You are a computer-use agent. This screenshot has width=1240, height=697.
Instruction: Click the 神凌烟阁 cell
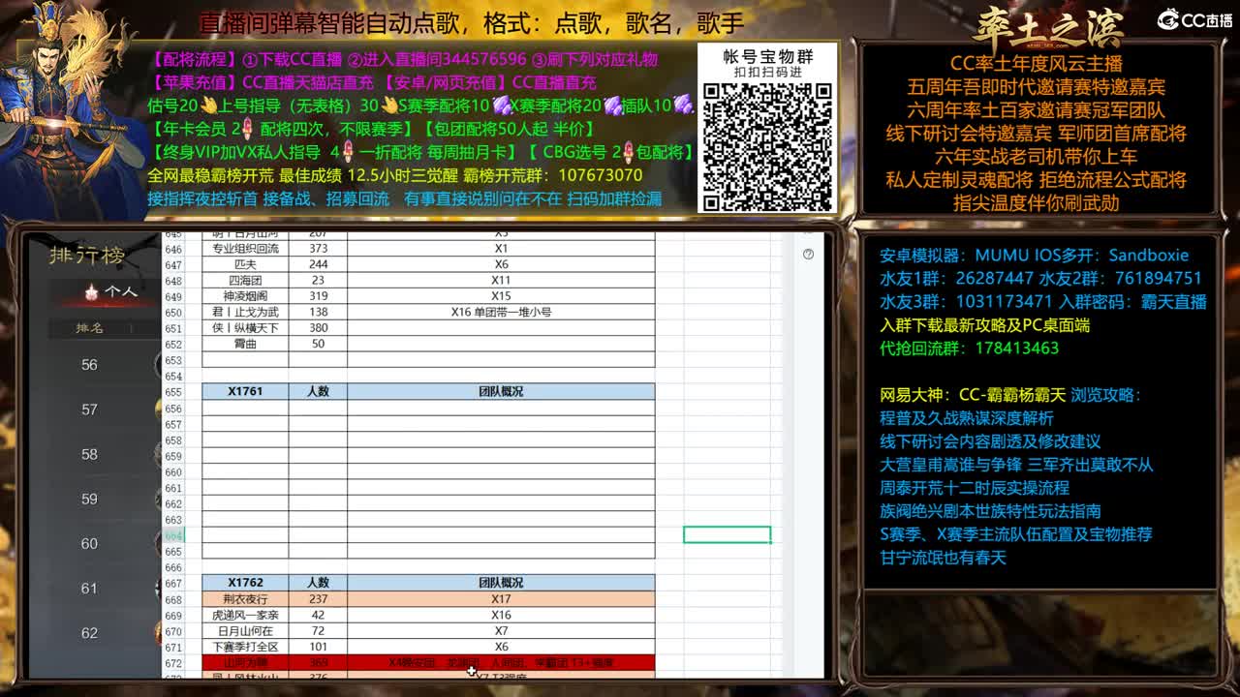pyautogui.click(x=245, y=296)
